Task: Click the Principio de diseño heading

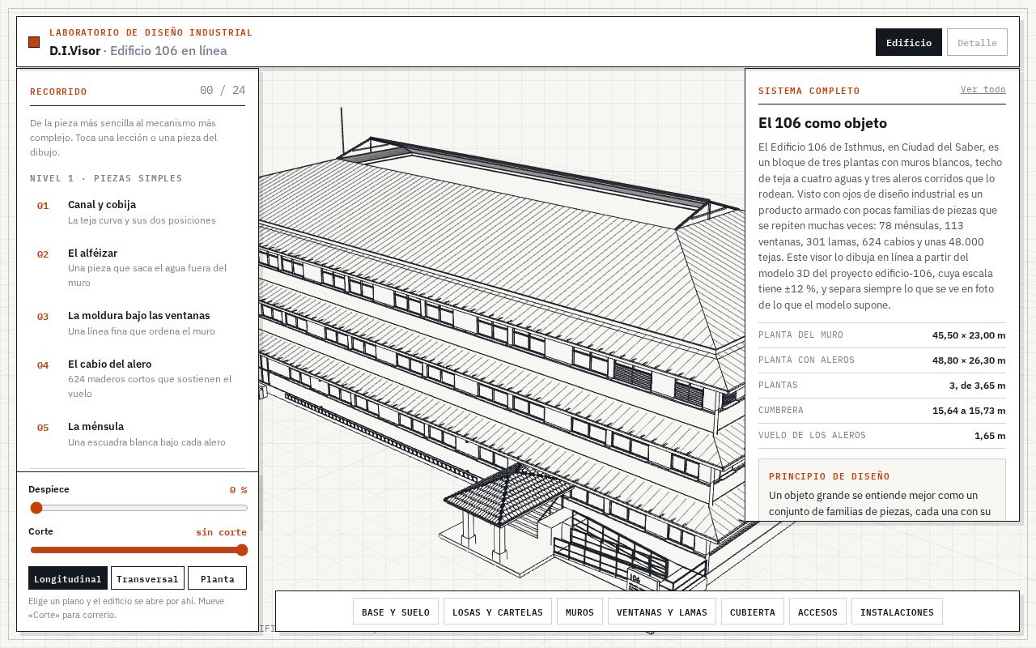Action: click(x=829, y=476)
